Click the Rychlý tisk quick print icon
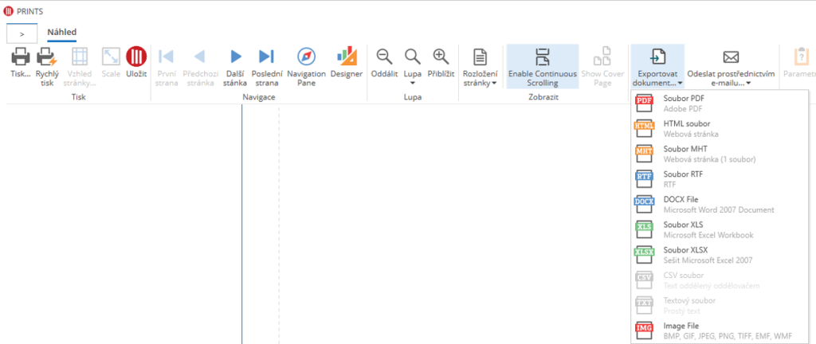The width and height of the screenshot is (816, 344). click(x=47, y=57)
